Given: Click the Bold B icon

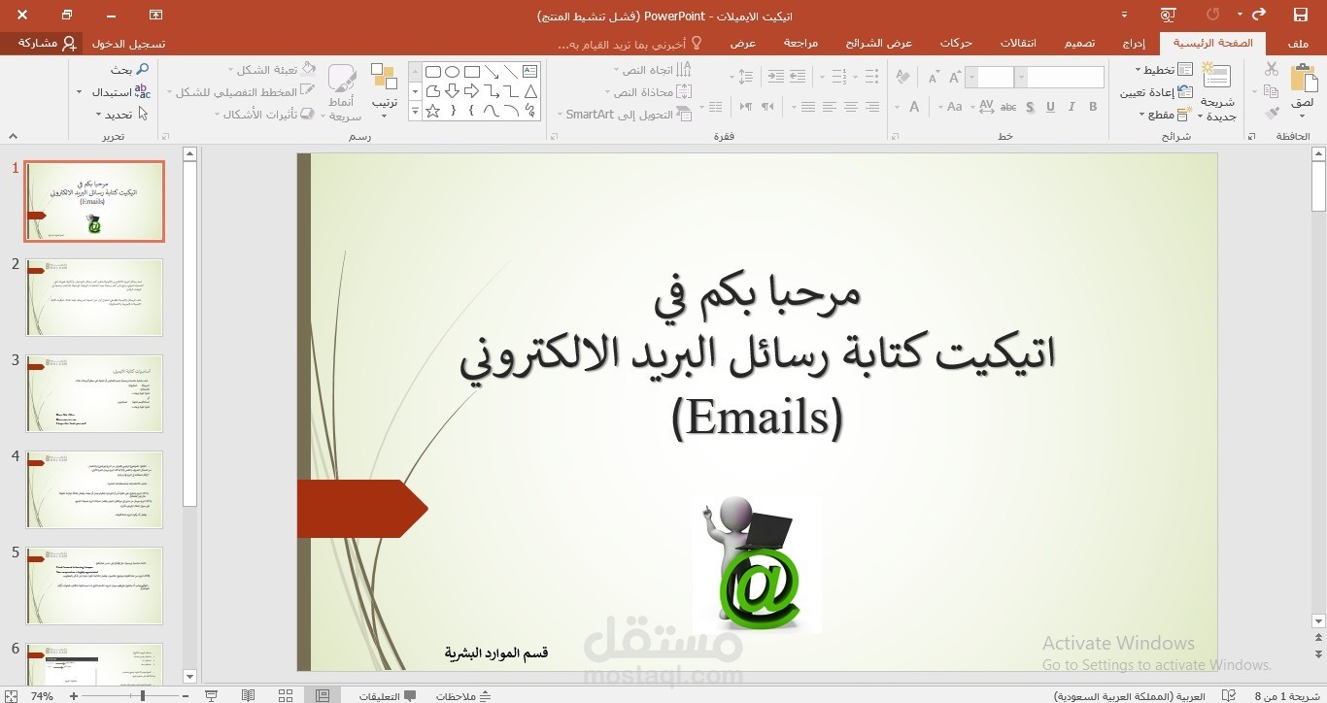Looking at the screenshot, I should [x=1093, y=107].
